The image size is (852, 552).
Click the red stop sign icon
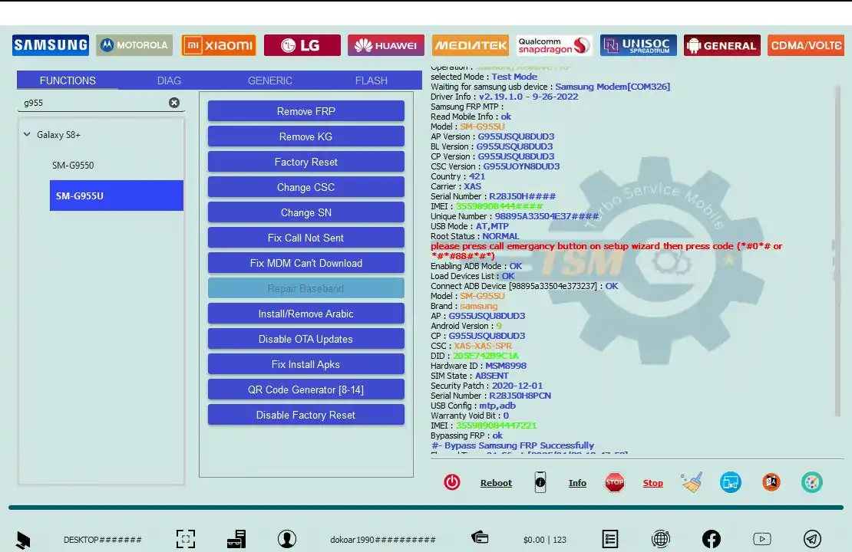click(x=615, y=482)
